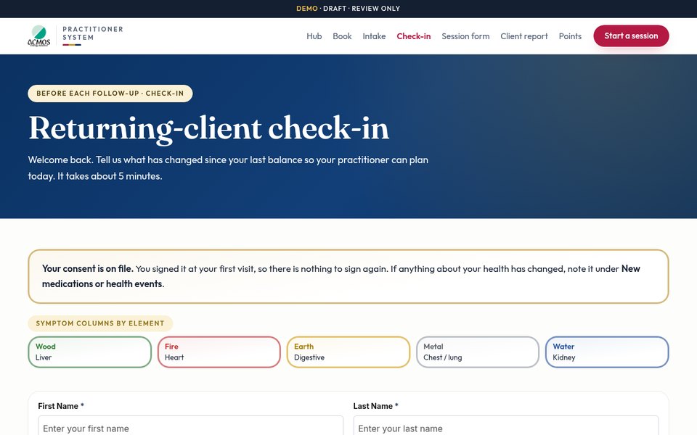Click the Demo Draft Review only banner
The image size is (697, 435).
point(348,9)
